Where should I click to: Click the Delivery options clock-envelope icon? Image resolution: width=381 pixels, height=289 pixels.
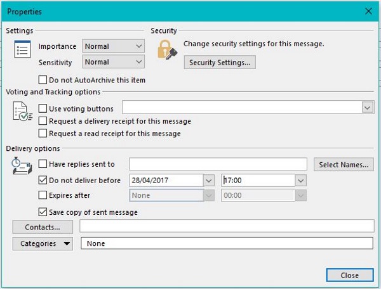(22, 166)
